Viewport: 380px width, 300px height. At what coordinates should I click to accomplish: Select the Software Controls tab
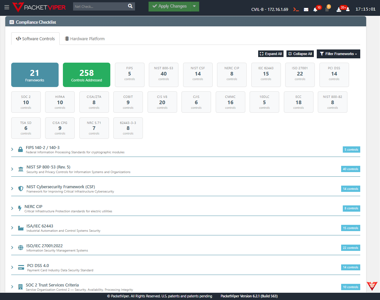tap(35, 39)
